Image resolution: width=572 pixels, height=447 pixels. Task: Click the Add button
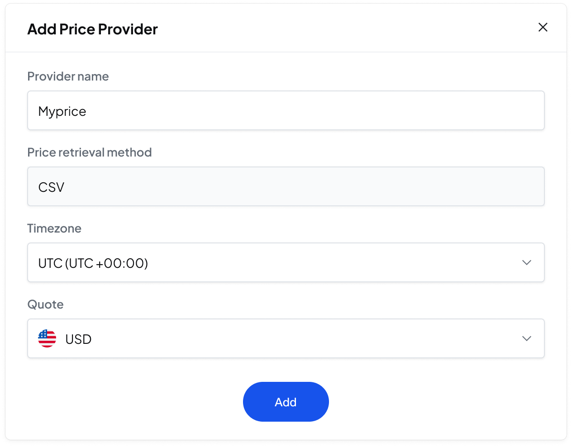point(286,402)
